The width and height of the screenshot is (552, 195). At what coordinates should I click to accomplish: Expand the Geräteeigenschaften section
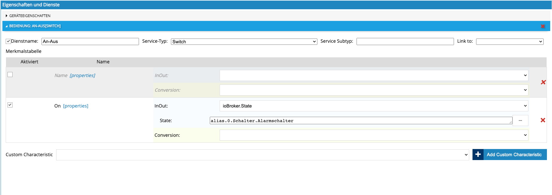pos(30,16)
